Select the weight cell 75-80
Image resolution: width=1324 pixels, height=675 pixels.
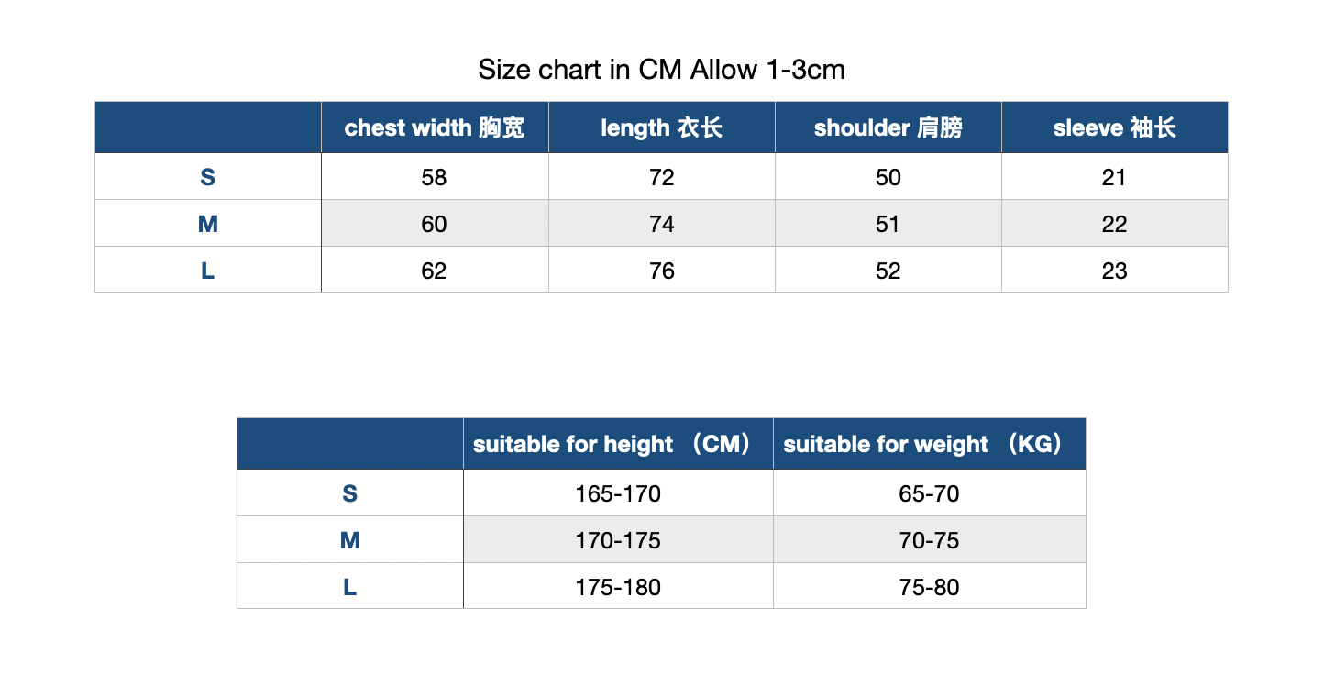point(930,587)
